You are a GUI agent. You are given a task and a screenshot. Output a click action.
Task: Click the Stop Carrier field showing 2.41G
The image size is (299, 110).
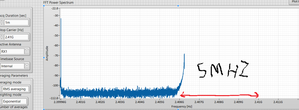pos(16,37)
